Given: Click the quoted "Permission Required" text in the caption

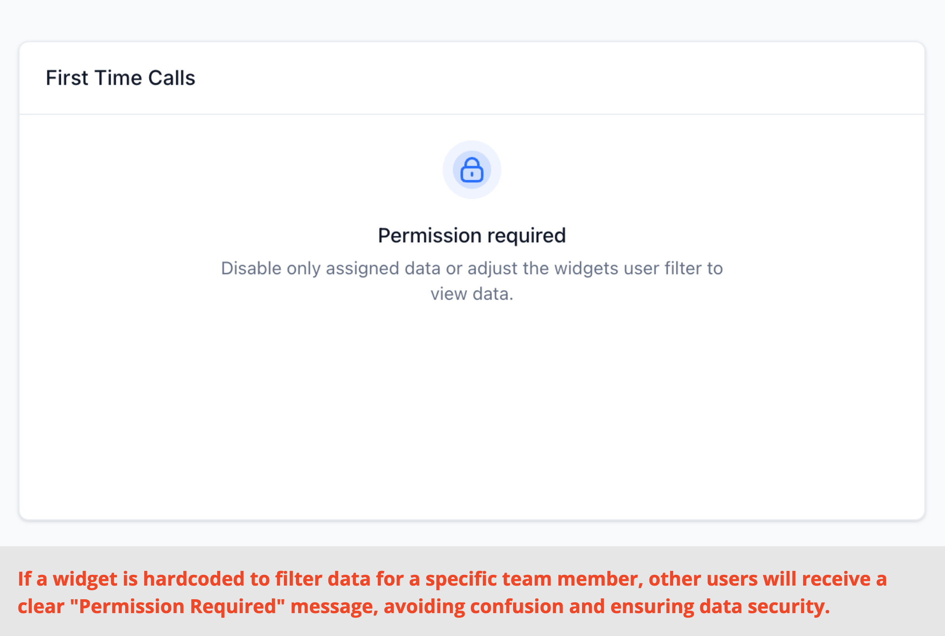Looking at the screenshot, I should pos(177,607).
